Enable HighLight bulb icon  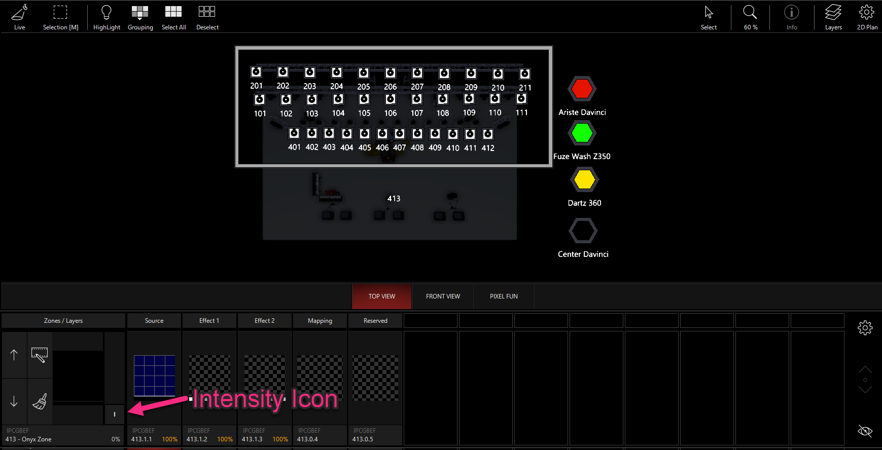coord(107,12)
